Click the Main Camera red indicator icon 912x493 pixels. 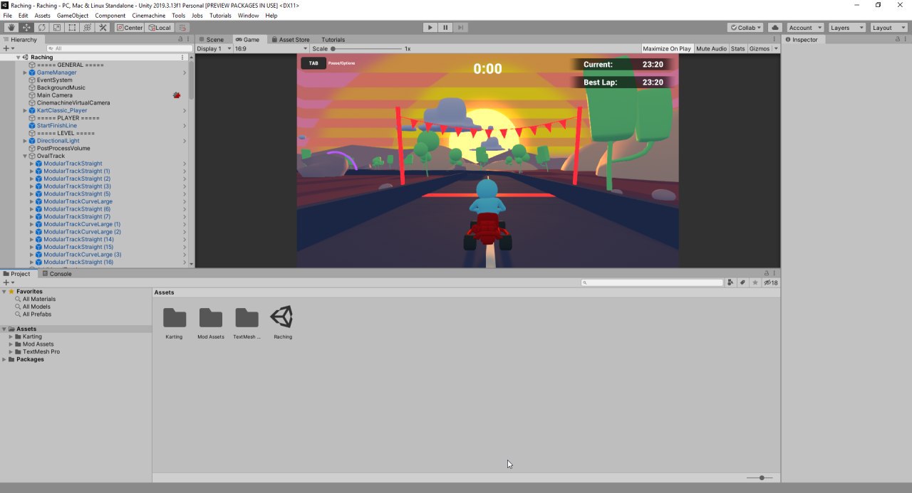click(177, 95)
